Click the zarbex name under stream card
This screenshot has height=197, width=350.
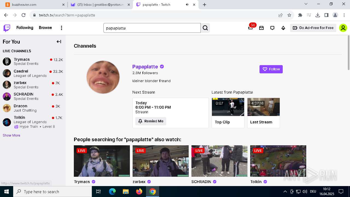click(x=139, y=182)
